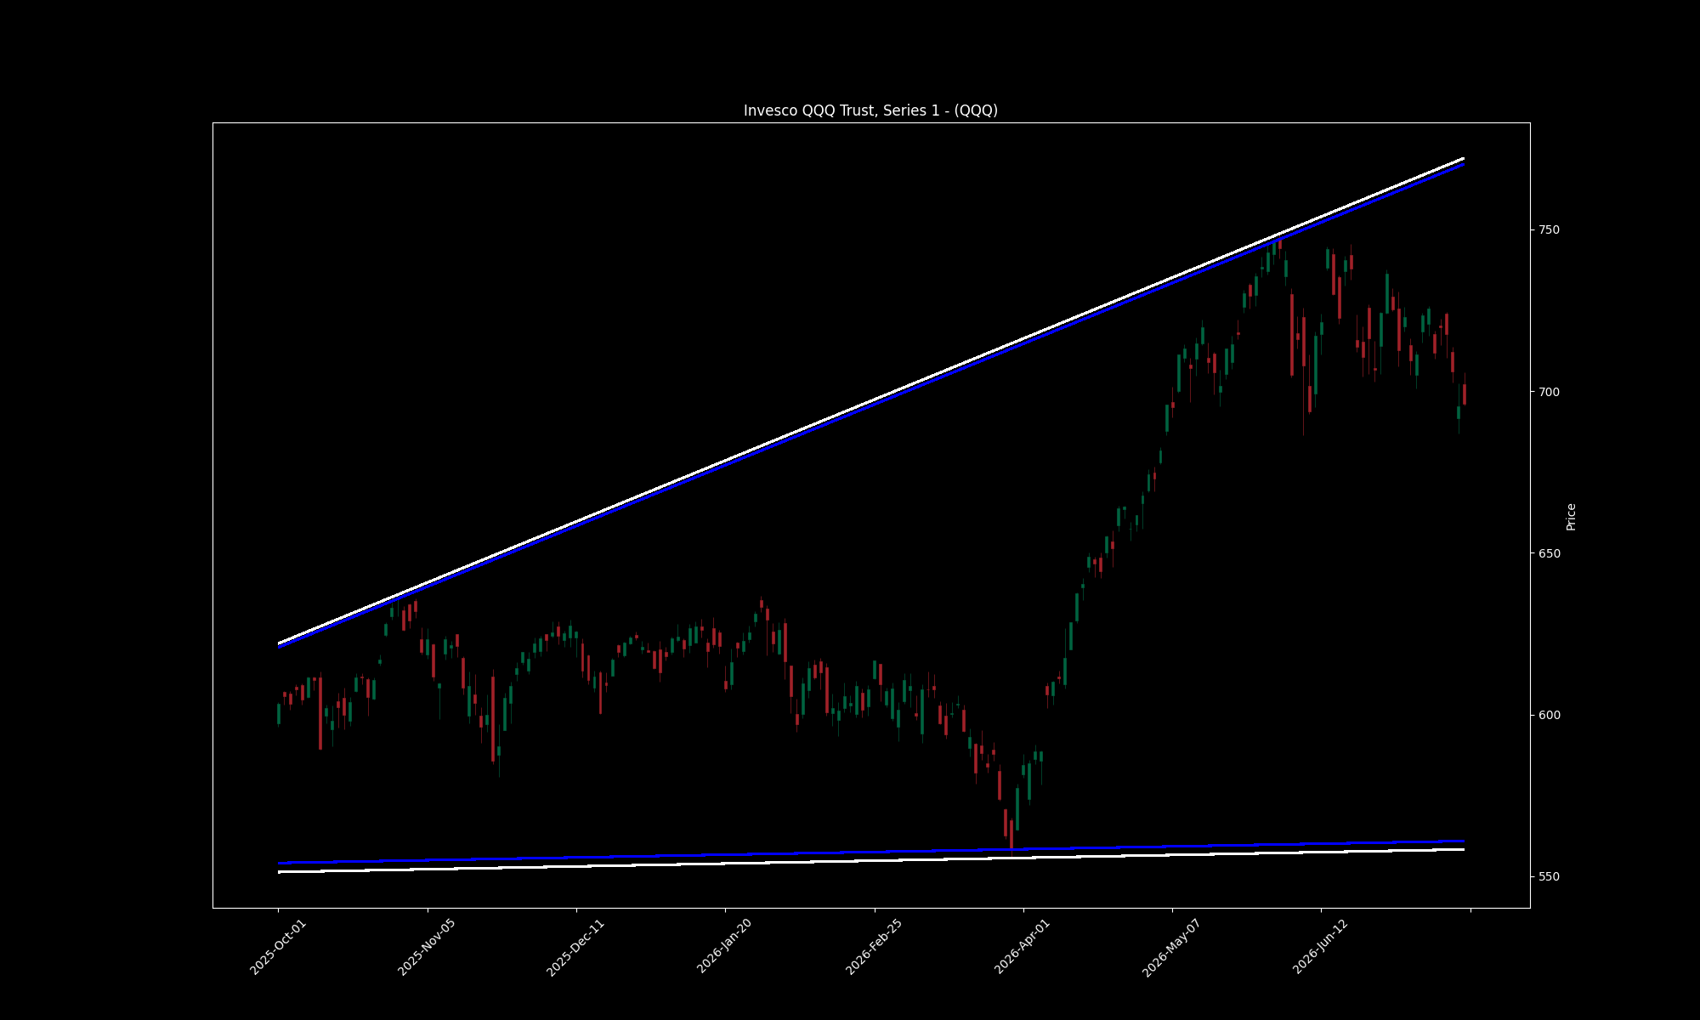
Task: Click the 2025-Oct-01 date label
Action: [278, 947]
